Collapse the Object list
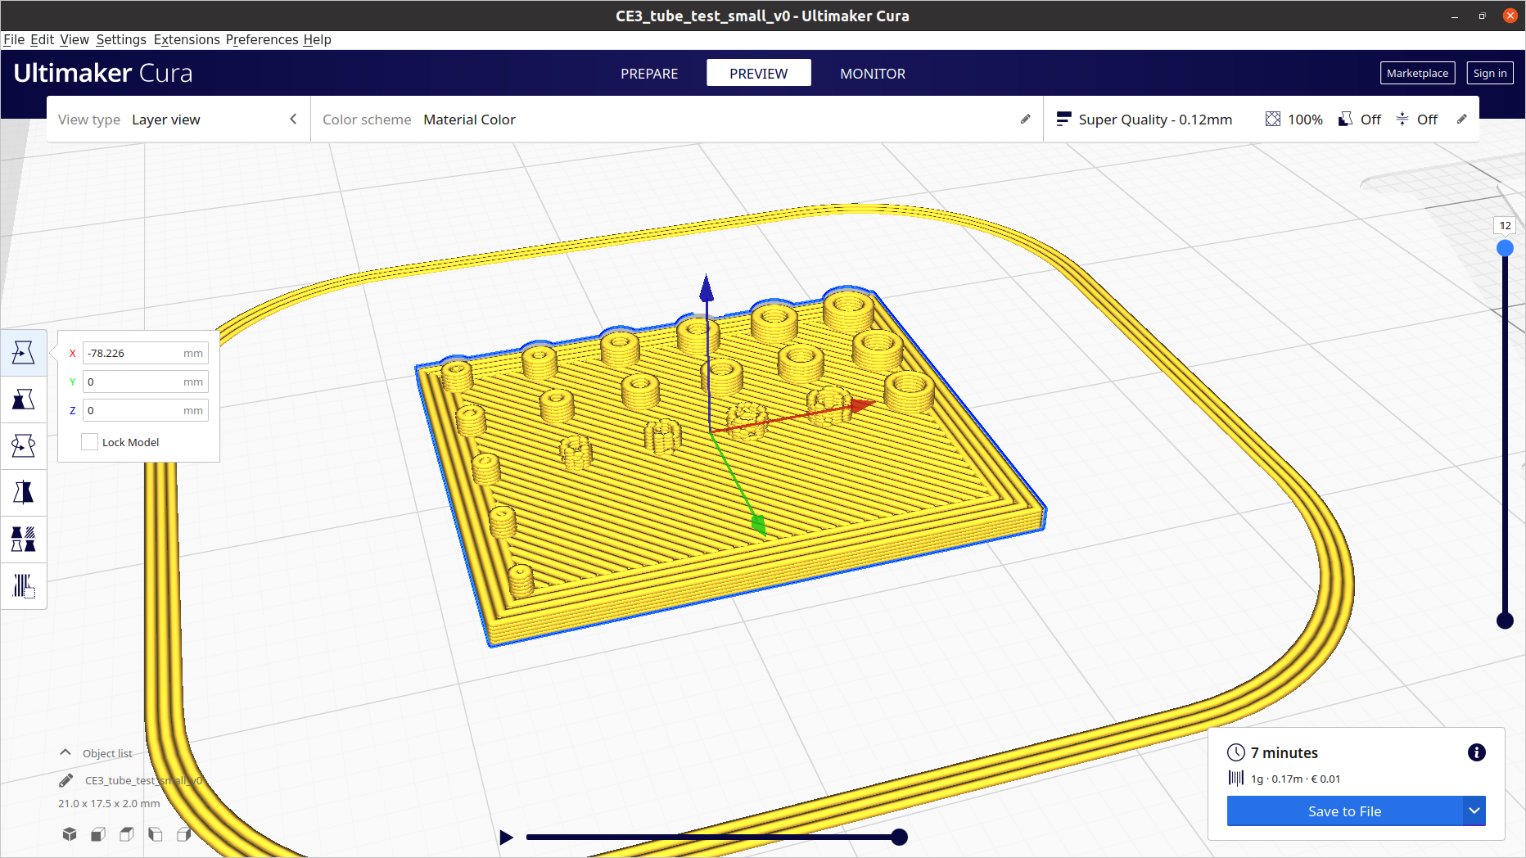The height and width of the screenshot is (858, 1526). point(65,752)
